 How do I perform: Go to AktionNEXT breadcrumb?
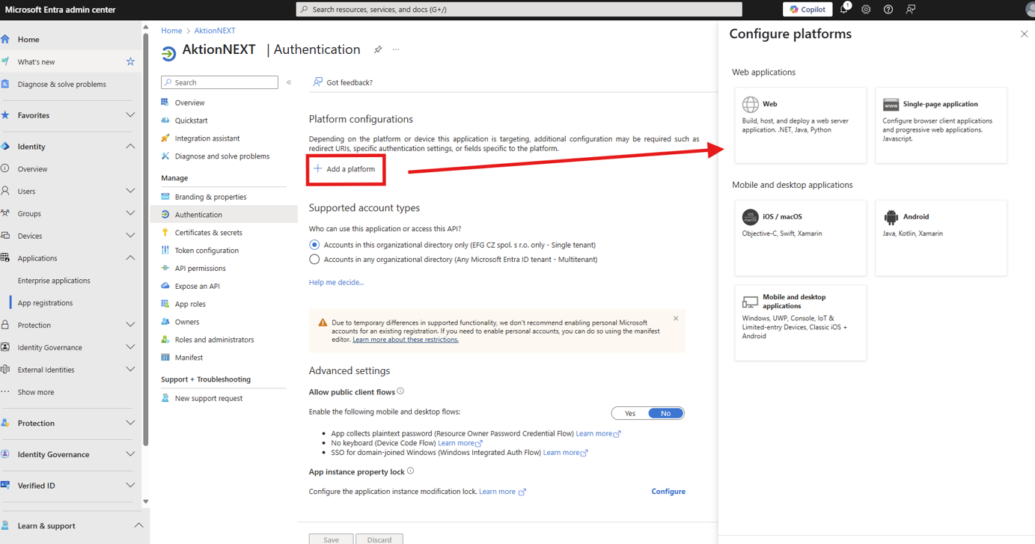click(215, 31)
